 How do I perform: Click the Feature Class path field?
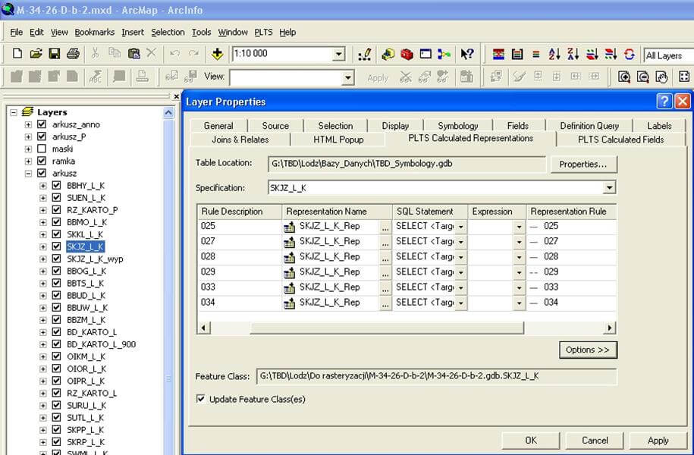(x=436, y=376)
